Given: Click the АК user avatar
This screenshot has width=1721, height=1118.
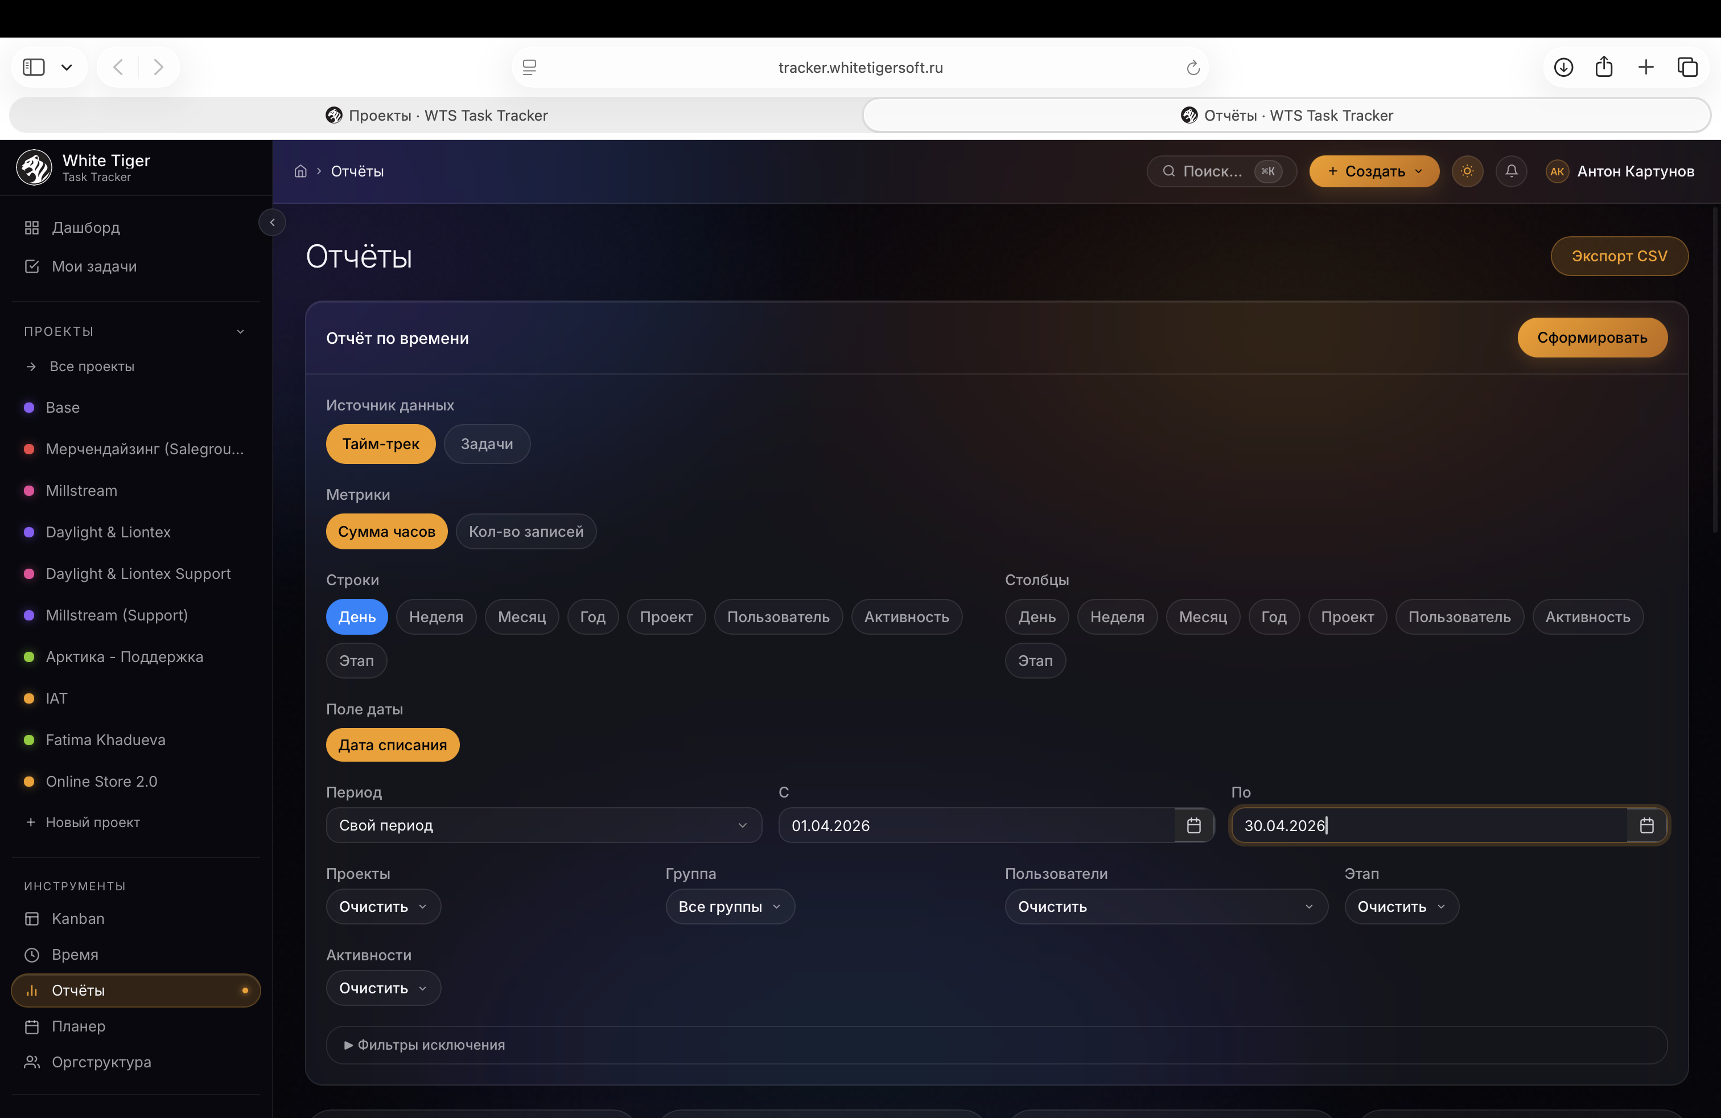Looking at the screenshot, I should (1557, 171).
